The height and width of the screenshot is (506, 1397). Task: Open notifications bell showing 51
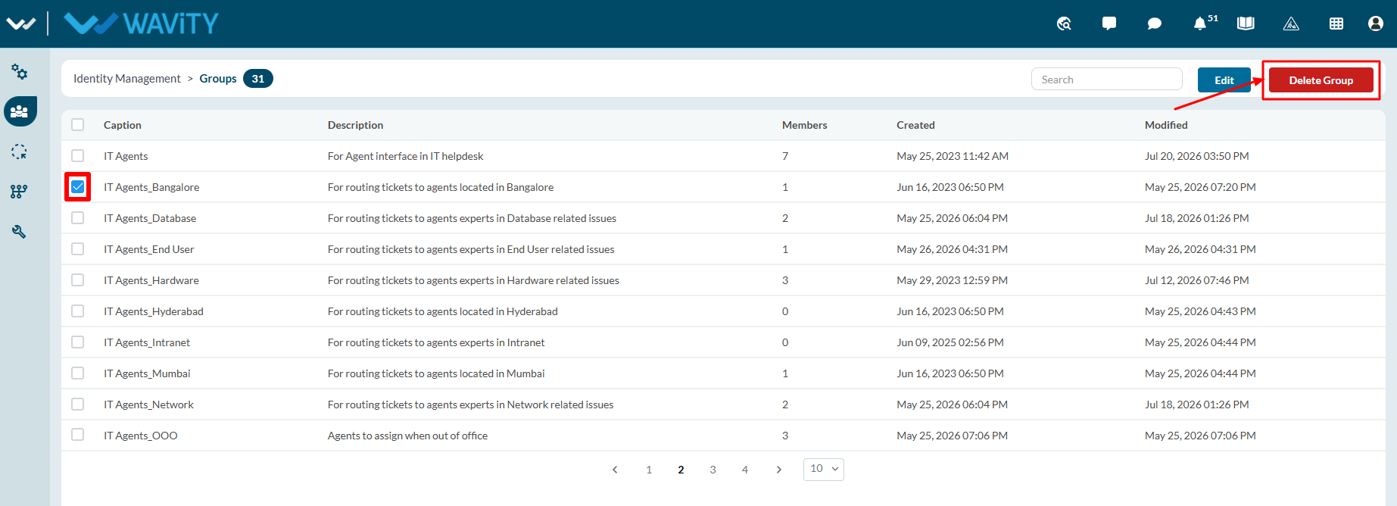point(1200,23)
